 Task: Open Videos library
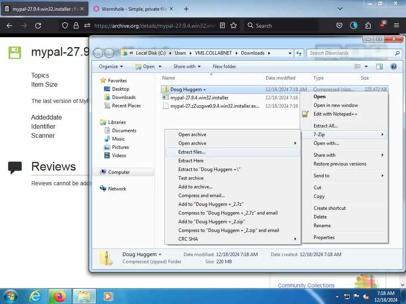119,155
